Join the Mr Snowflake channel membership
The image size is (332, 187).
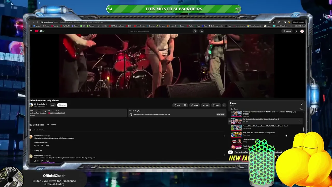(x=53, y=105)
